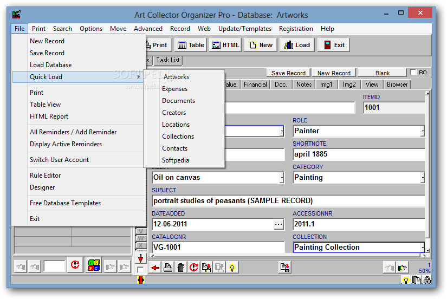Click the save-to-disk record icon in the bottom toolbar
Image resolution: width=447 pixels, height=299 pixels.
[x=284, y=268]
